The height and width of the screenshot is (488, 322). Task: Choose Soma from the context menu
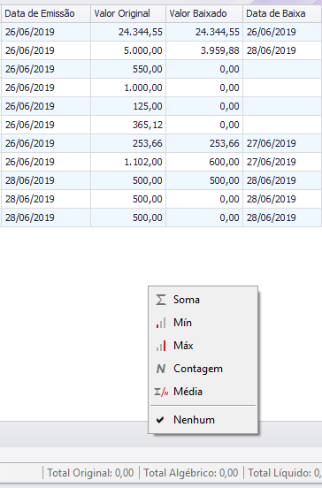(203, 300)
